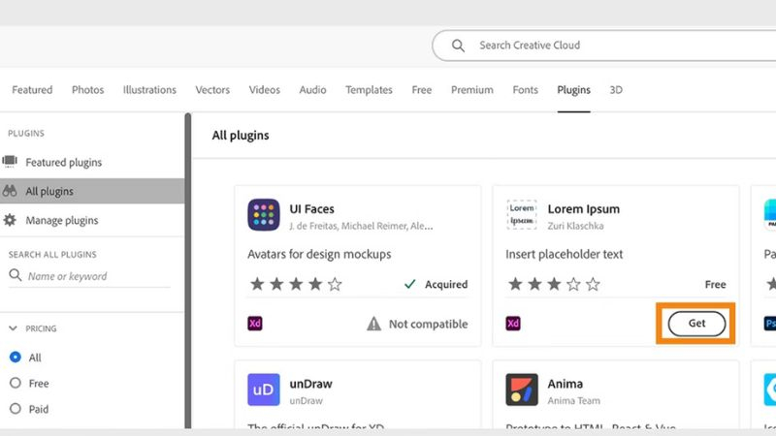Open the Fonts tab

pyautogui.click(x=525, y=90)
